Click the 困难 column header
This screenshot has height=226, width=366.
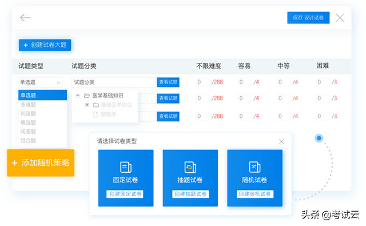coord(323,66)
